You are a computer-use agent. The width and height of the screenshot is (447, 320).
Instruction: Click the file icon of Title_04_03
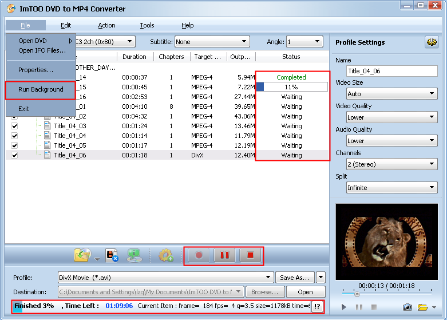click(x=48, y=126)
